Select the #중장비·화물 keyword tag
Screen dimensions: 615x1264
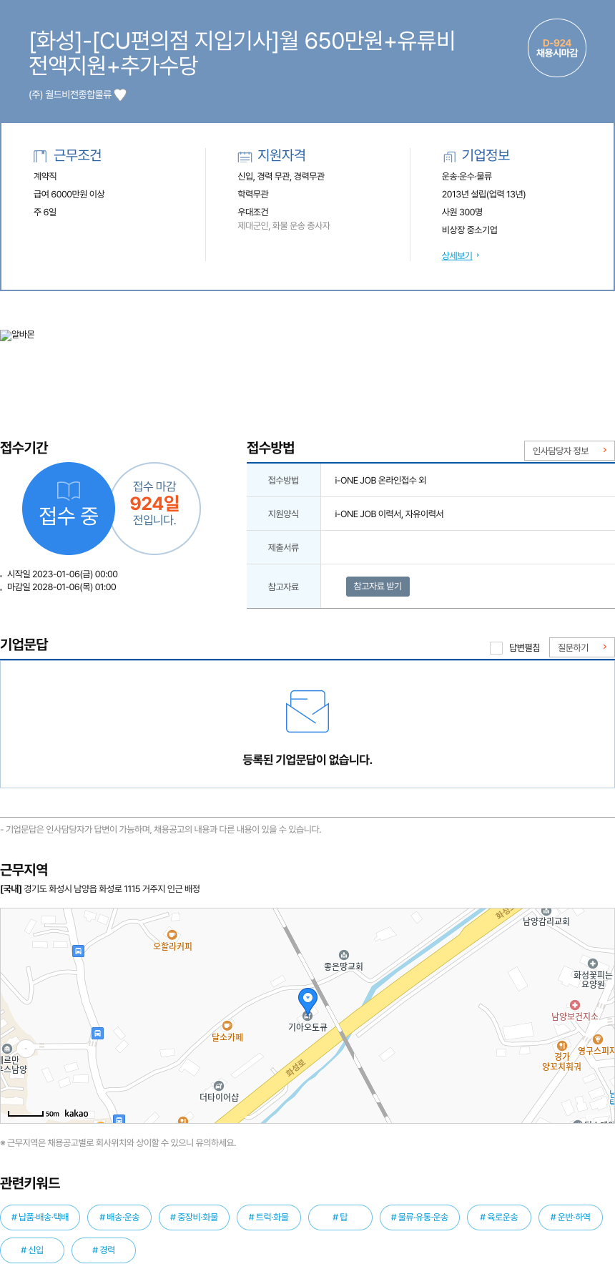point(194,1217)
